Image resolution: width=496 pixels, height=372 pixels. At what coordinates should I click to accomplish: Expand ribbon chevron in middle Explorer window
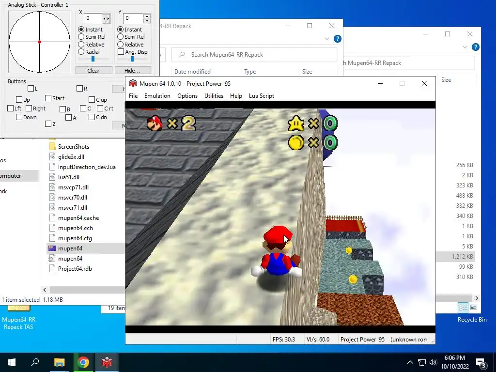[x=327, y=39]
